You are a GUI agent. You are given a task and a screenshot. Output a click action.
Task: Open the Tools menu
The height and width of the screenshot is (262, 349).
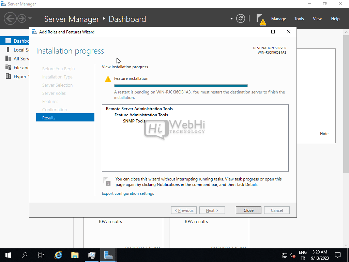(x=299, y=19)
